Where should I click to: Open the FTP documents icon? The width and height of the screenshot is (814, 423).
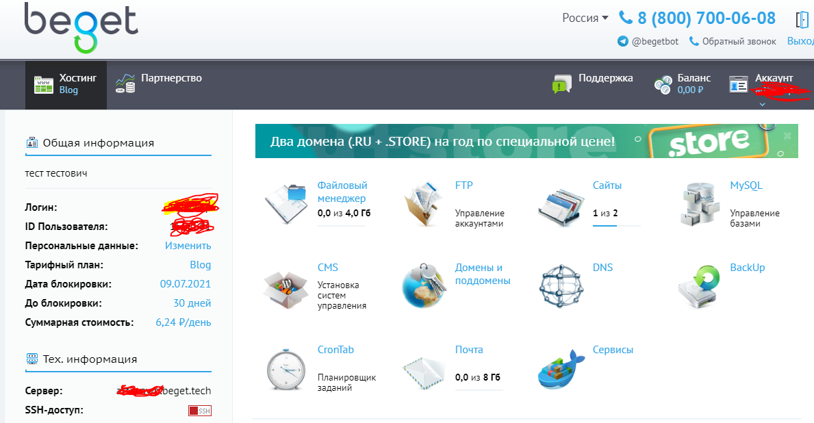424,203
